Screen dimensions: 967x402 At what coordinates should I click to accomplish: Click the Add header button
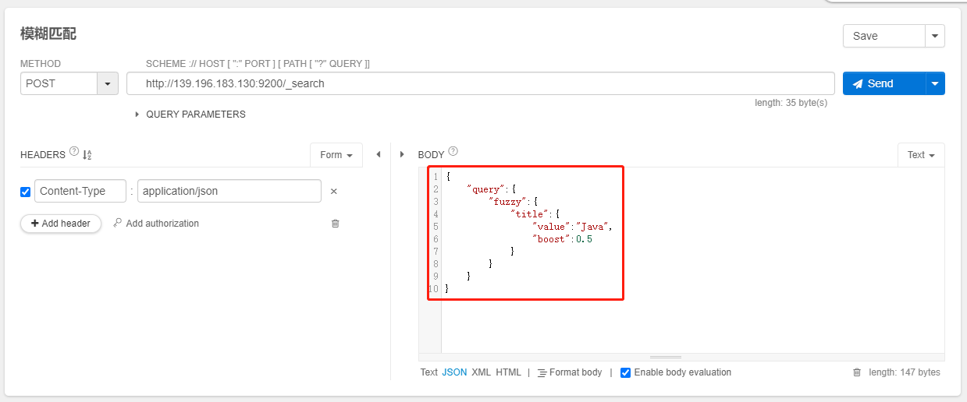tap(61, 224)
